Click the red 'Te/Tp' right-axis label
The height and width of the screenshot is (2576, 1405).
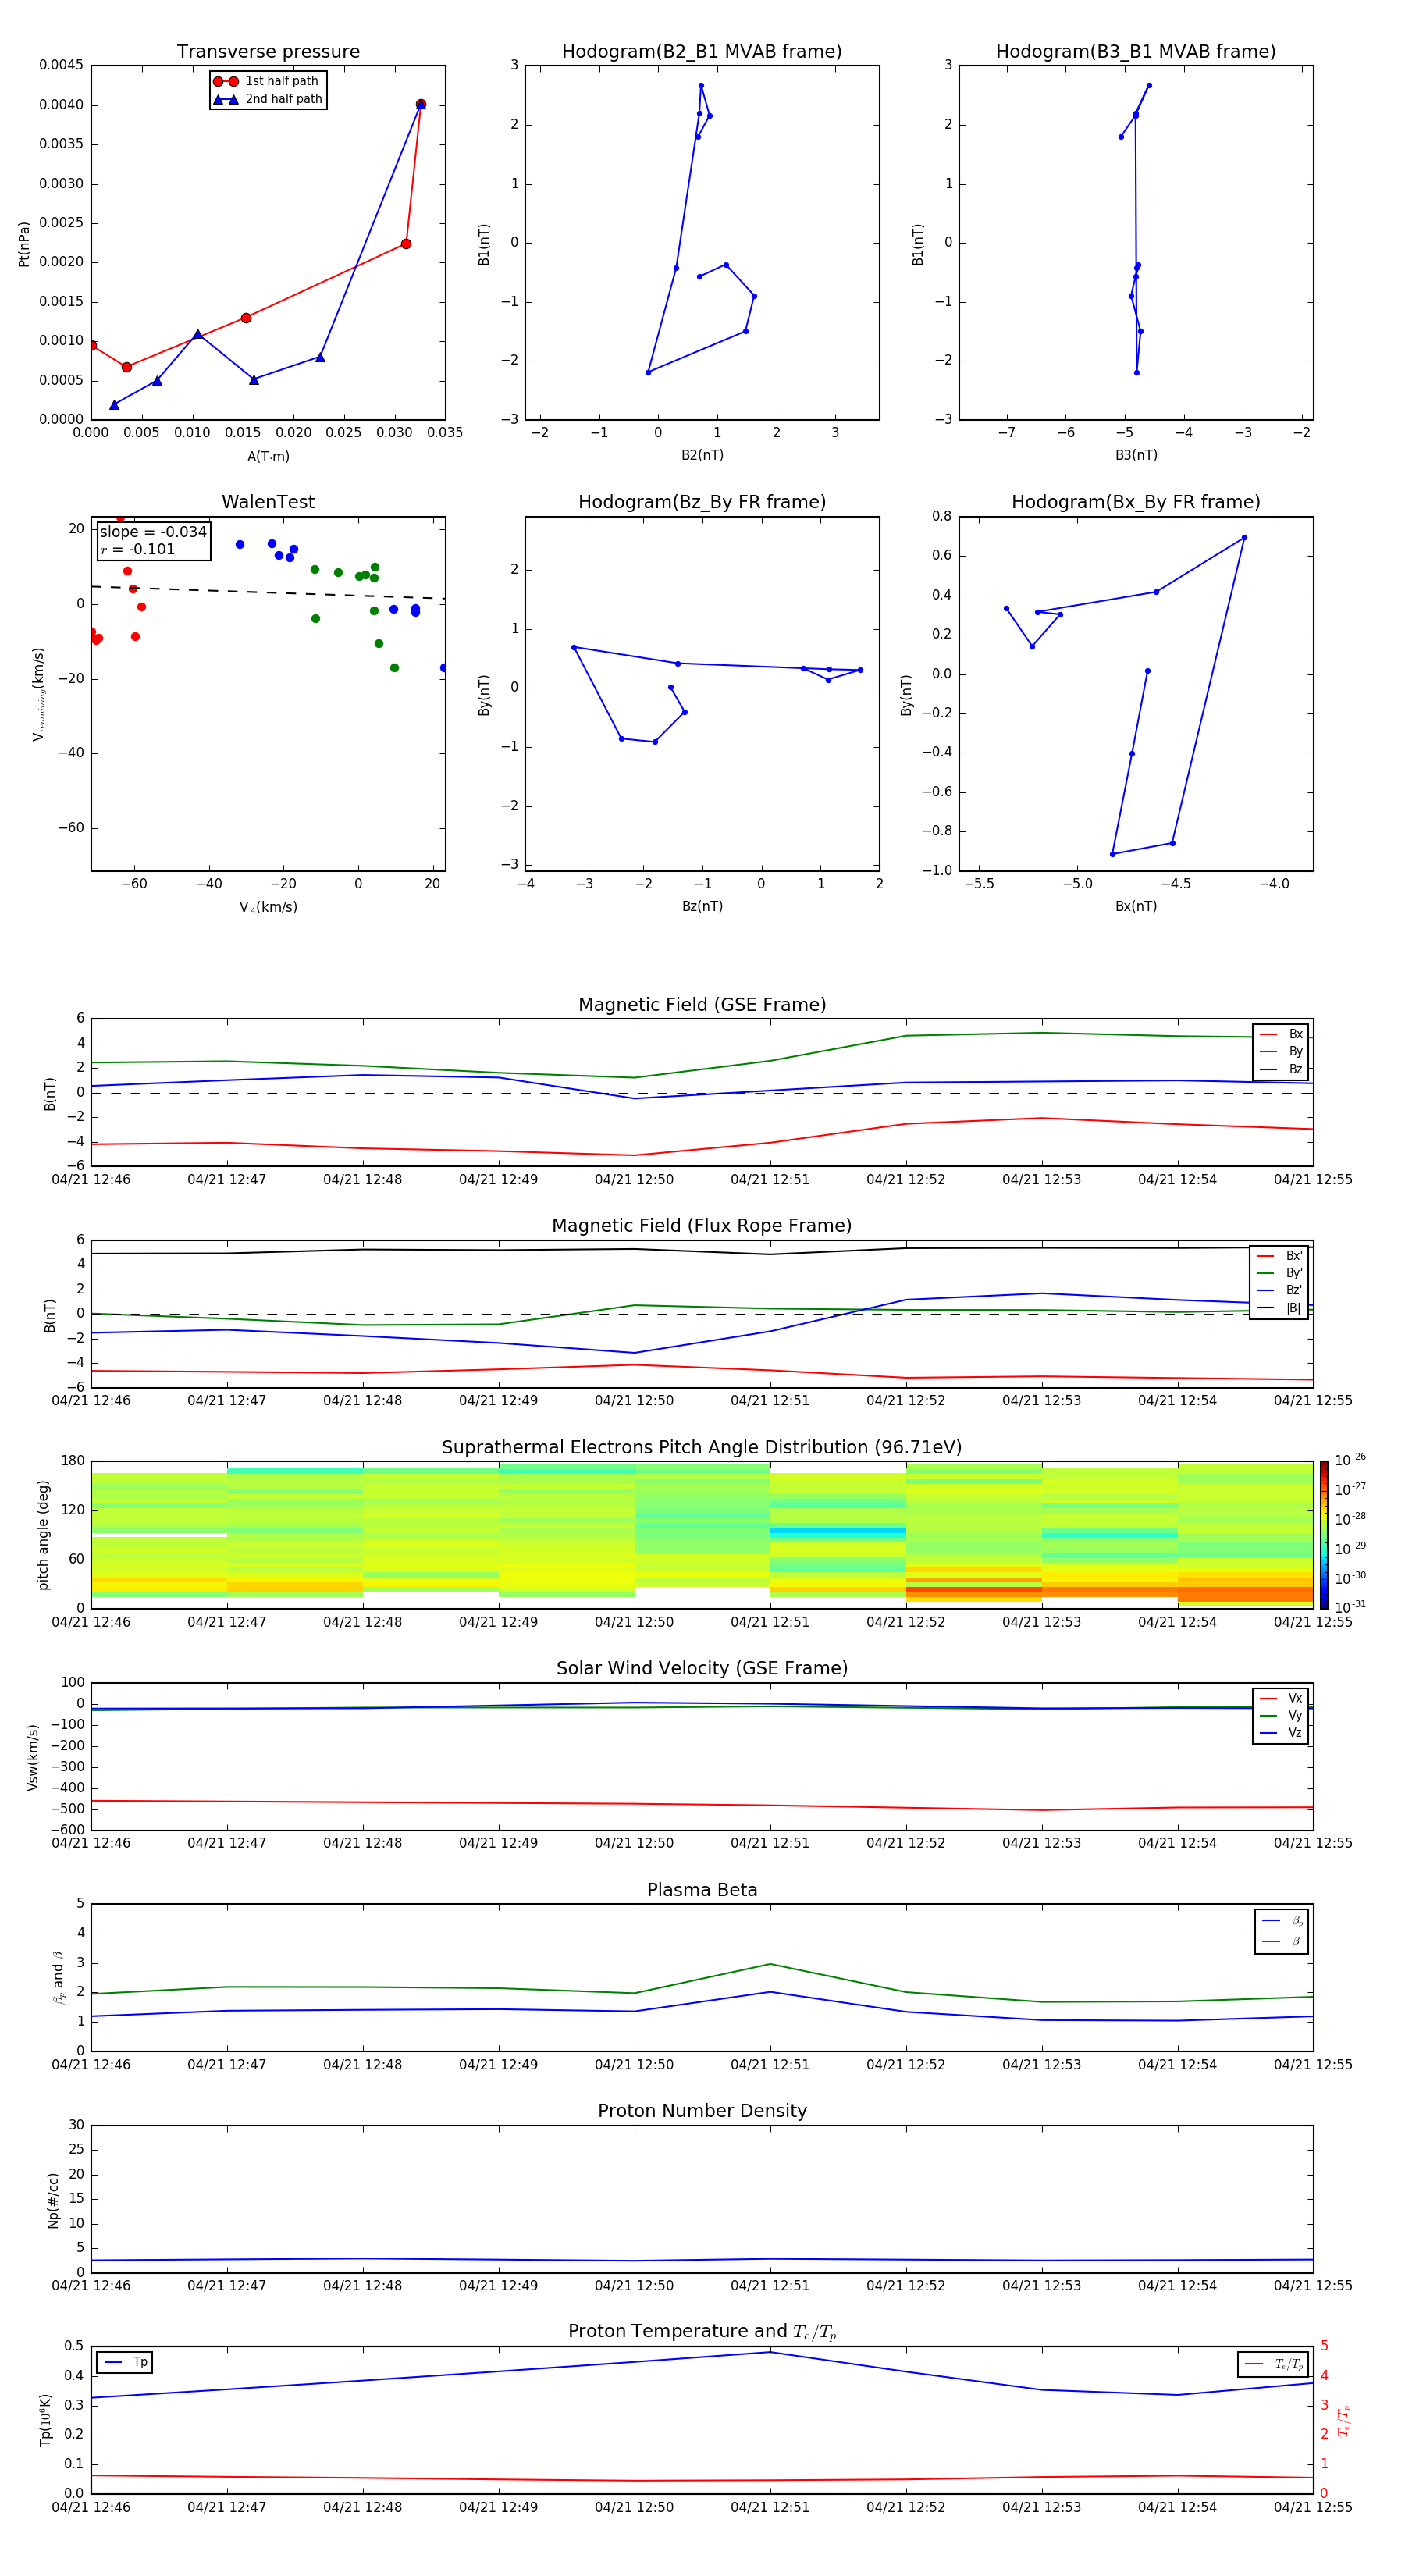[x=1343, y=2420]
